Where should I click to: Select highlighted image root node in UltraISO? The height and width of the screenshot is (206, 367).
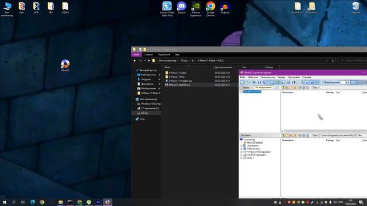click(252, 92)
